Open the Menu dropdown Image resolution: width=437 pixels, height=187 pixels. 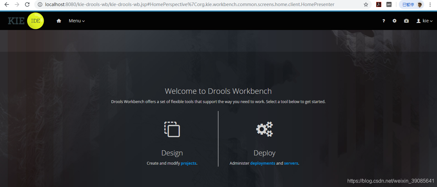tap(77, 21)
